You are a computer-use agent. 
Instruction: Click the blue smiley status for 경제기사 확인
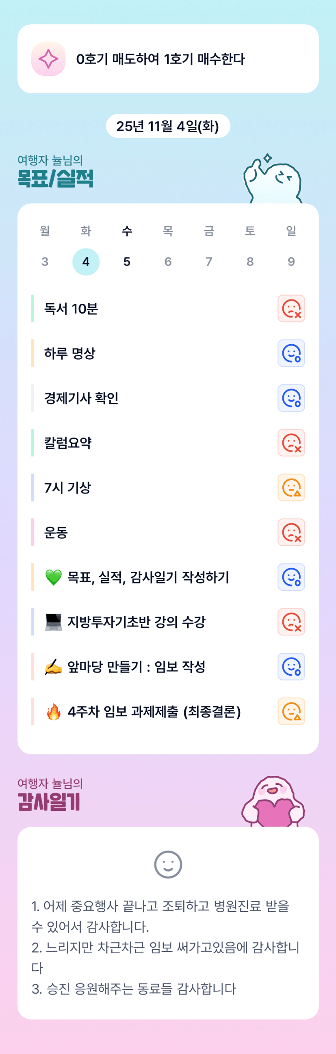click(x=291, y=398)
